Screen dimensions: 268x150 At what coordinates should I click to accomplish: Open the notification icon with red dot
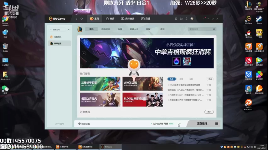tap(204, 18)
